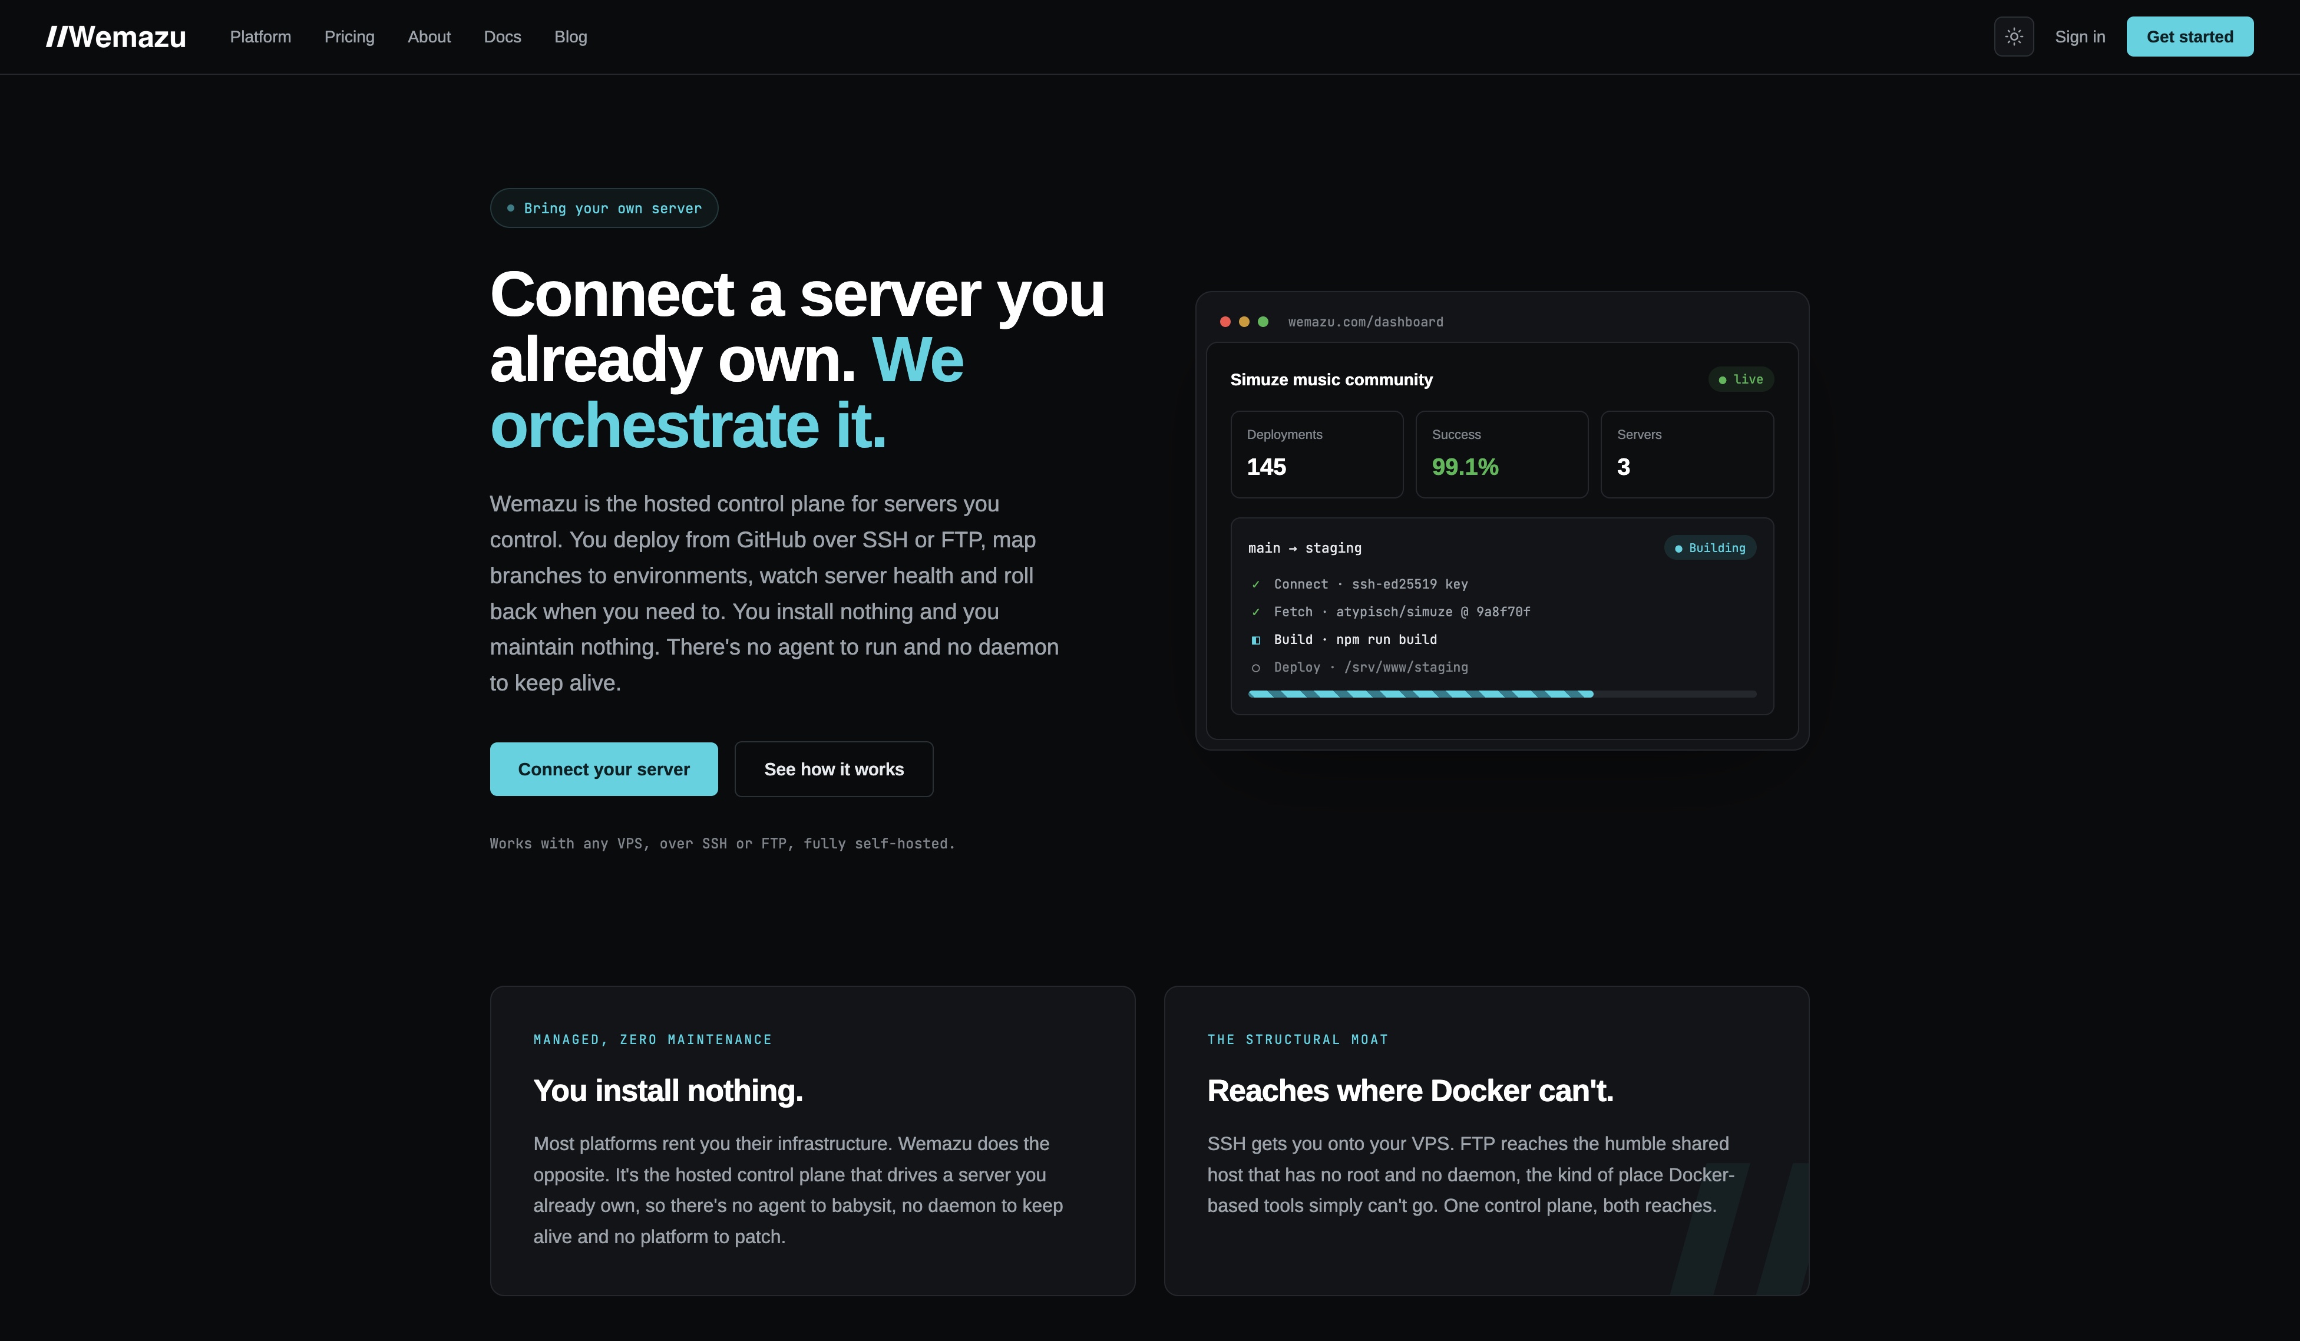Open the Pricing nav item

pyautogui.click(x=349, y=37)
